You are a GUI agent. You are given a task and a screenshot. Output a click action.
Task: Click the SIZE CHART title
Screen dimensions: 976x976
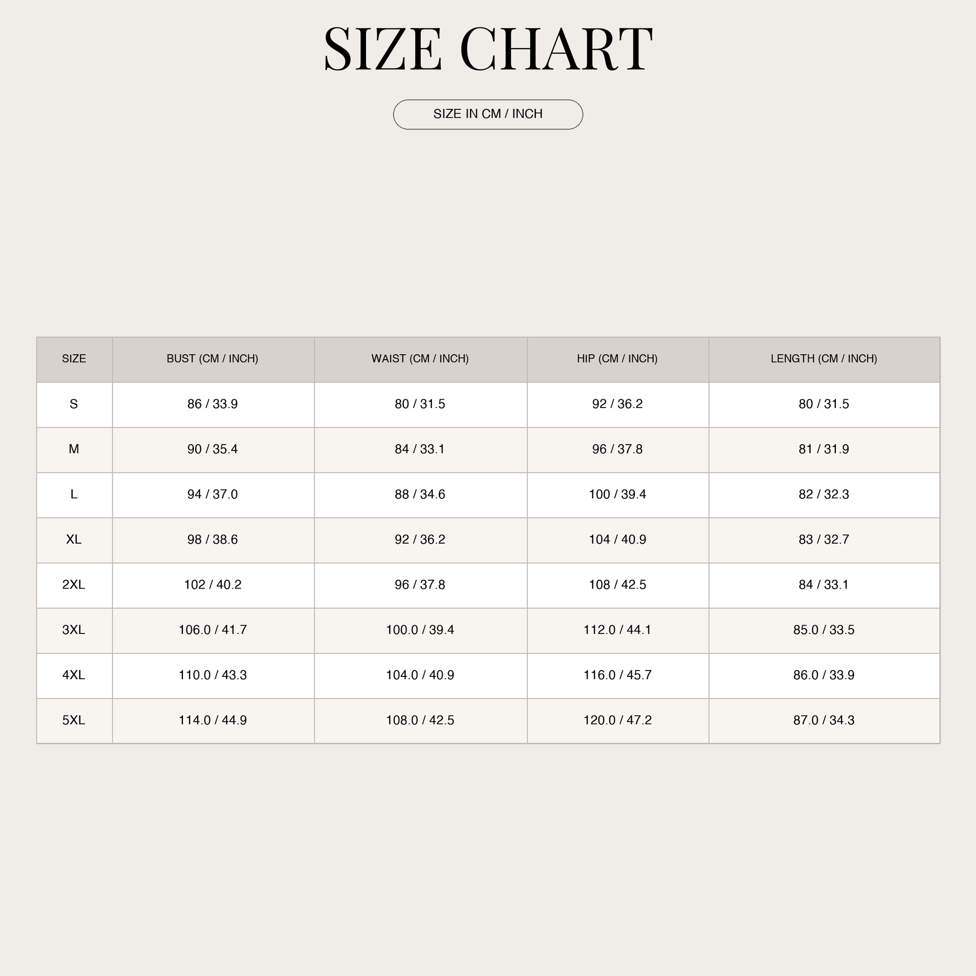488,49
